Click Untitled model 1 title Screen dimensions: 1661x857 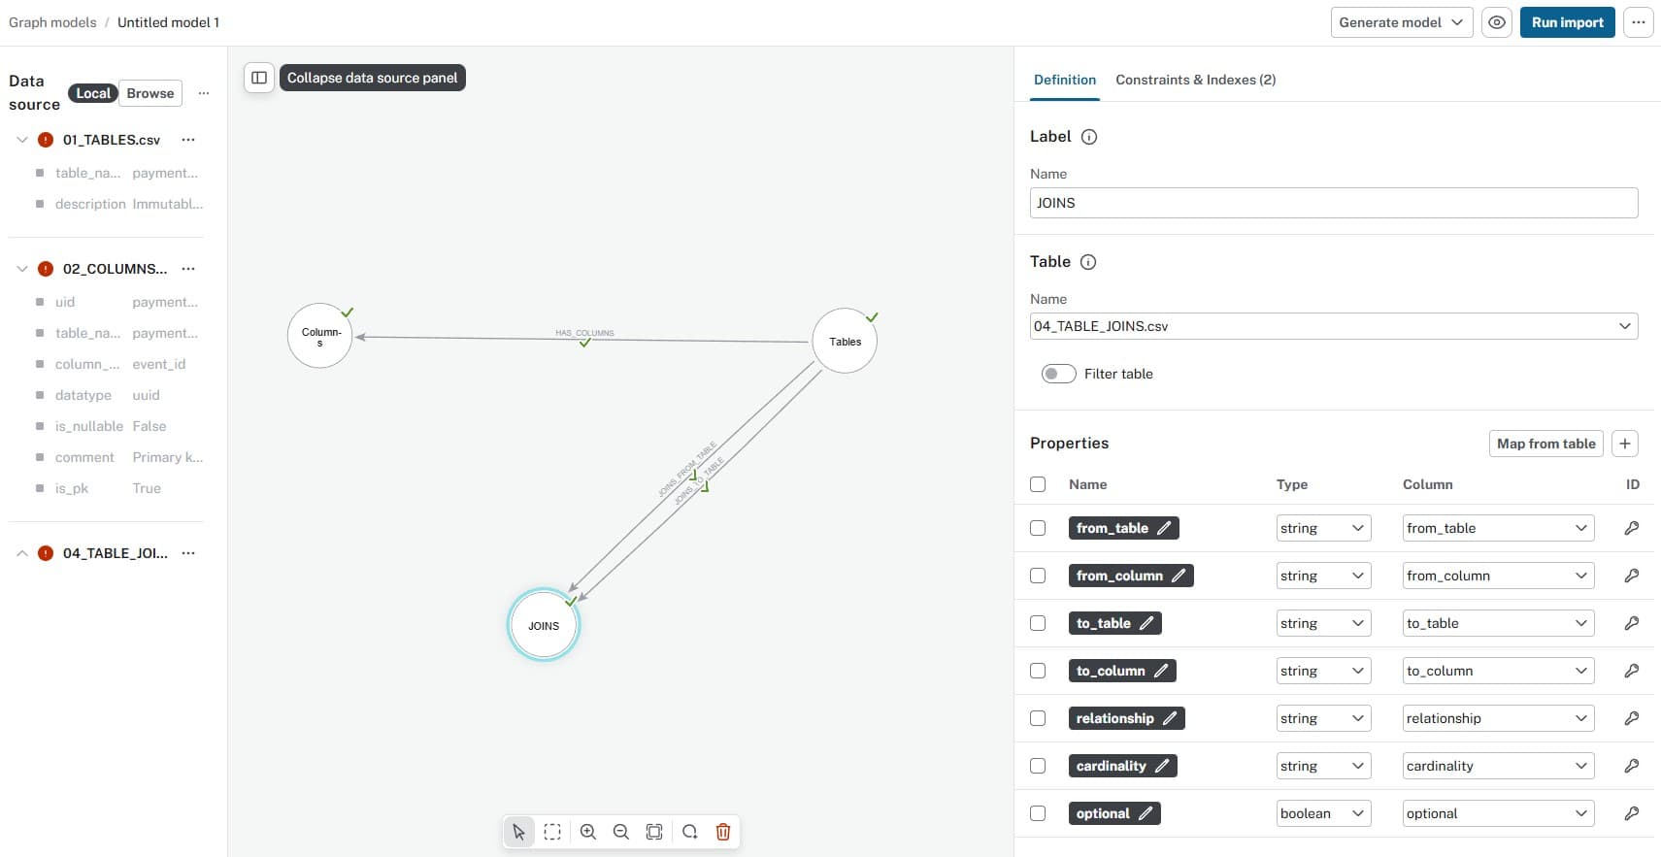pos(168,22)
